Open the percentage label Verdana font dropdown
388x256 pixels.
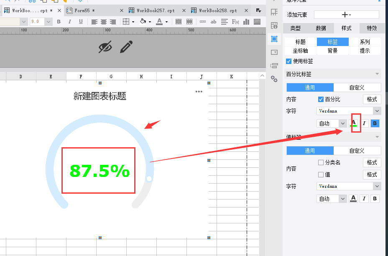[349, 111]
